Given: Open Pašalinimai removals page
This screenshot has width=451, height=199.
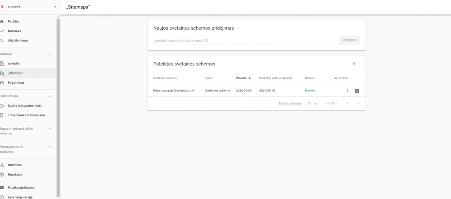Looking at the screenshot, I should coord(16,82).
